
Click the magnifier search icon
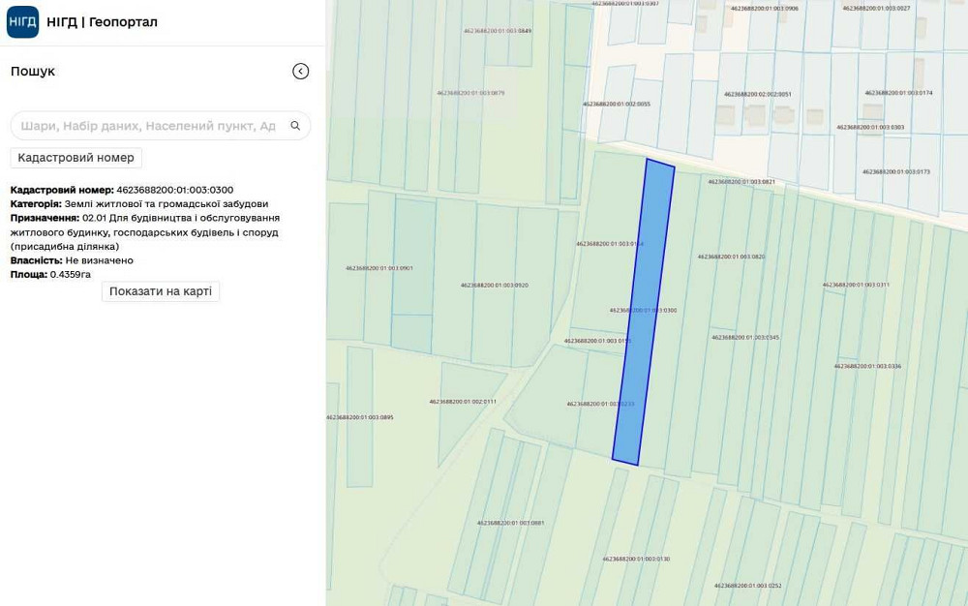pyautogui.click(x=295, y=126)
